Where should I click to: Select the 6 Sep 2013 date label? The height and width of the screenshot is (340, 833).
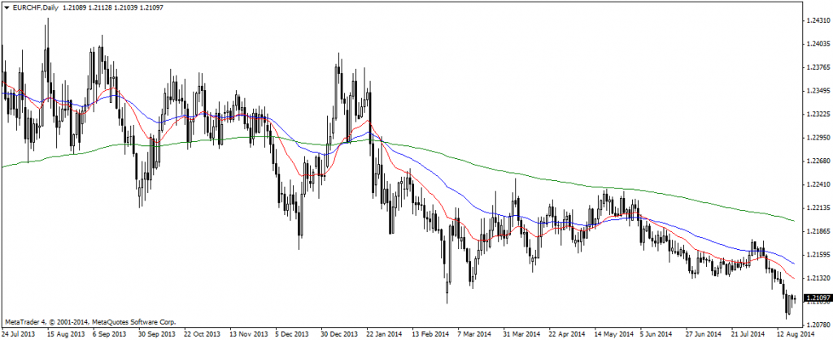point(110,333)
